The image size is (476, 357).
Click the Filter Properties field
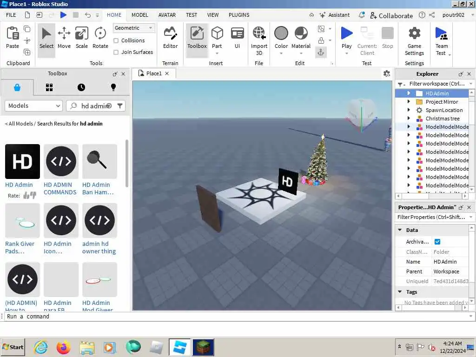(431, 217)
